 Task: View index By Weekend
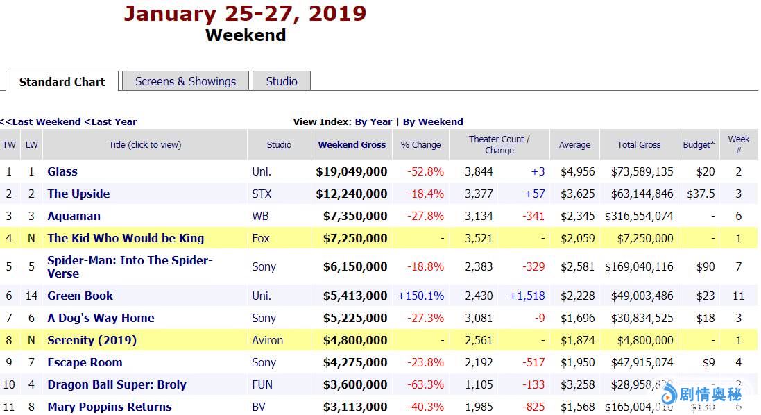click(433, 121)
